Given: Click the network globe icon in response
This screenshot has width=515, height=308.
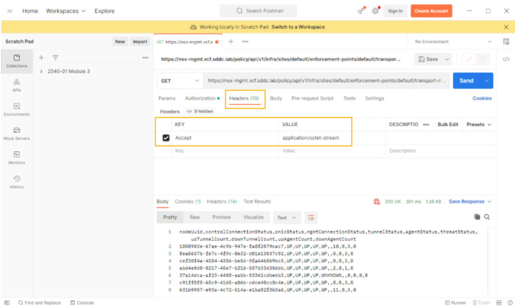Looking at the screenshot, I should [x=377, y=201].
